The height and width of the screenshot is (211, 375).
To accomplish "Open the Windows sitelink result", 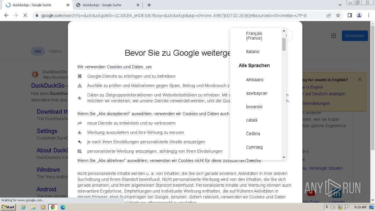I will point(48,170).
